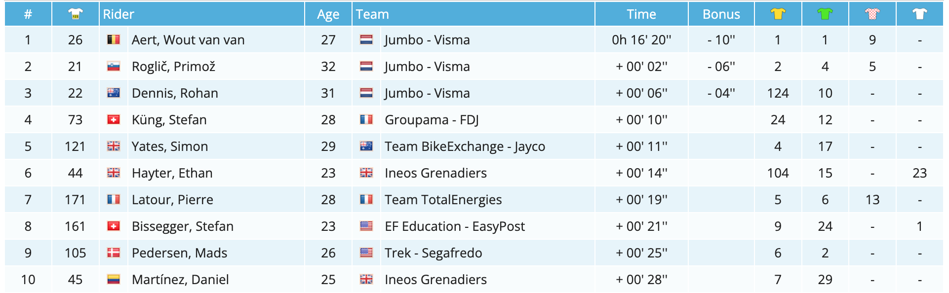Image resolution: width=949 pixels, height=293 pixels.
Task: Click the polka dot jersey column icon
Action: [x=872, y=14]
